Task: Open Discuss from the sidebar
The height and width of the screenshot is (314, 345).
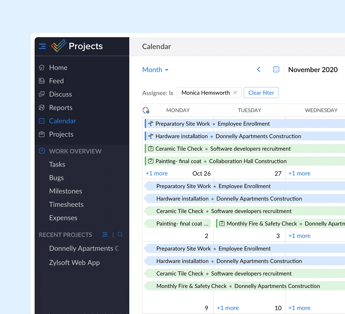Action: 42,94
